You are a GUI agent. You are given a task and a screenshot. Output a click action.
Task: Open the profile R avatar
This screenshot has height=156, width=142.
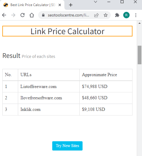click(126, 15)
